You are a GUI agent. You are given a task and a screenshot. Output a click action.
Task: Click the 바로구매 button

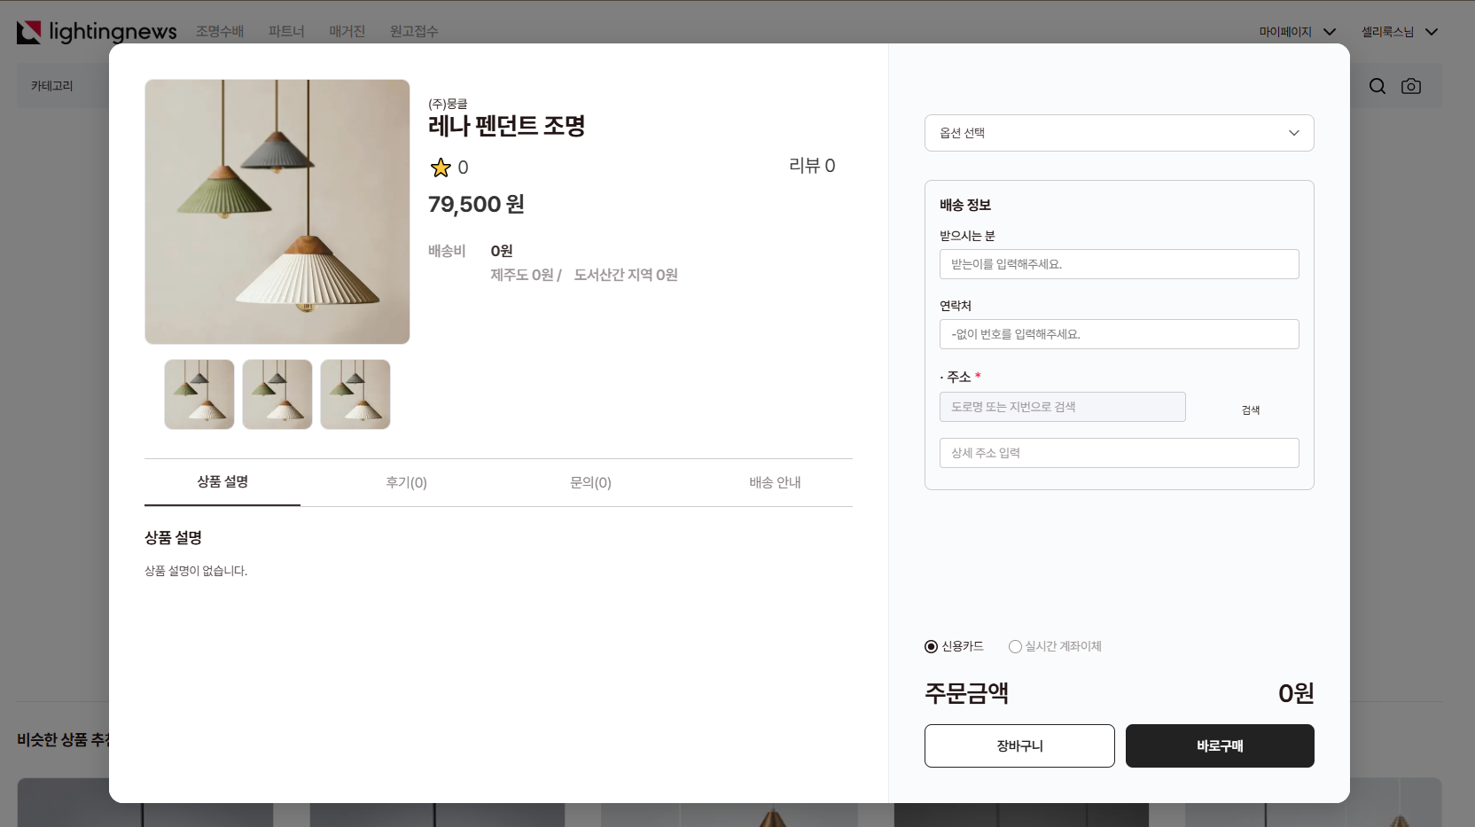click(1220, 746)
